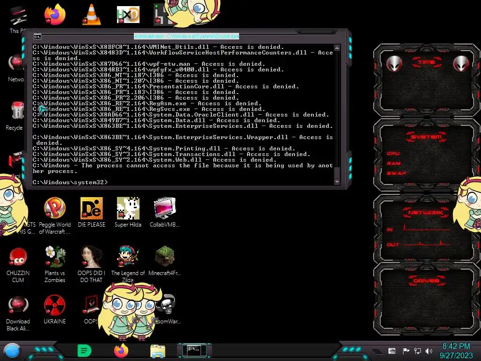The height and width of the screenshot is (361, 481).
Task: Click the date 9/27/2023 in tray
Action: point(456,355)
